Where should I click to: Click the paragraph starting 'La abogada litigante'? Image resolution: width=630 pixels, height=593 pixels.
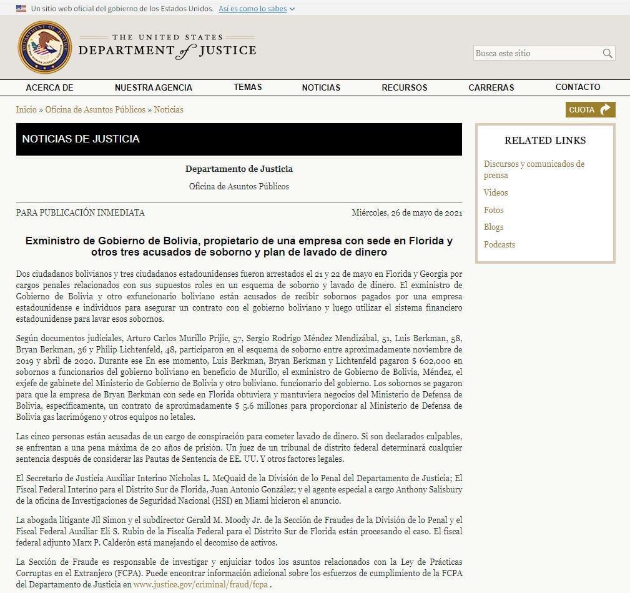239,531
